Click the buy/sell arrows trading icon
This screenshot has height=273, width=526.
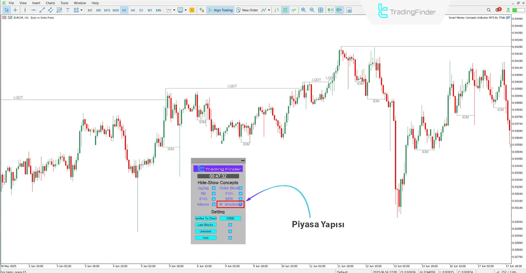click(x=202, y=10)
